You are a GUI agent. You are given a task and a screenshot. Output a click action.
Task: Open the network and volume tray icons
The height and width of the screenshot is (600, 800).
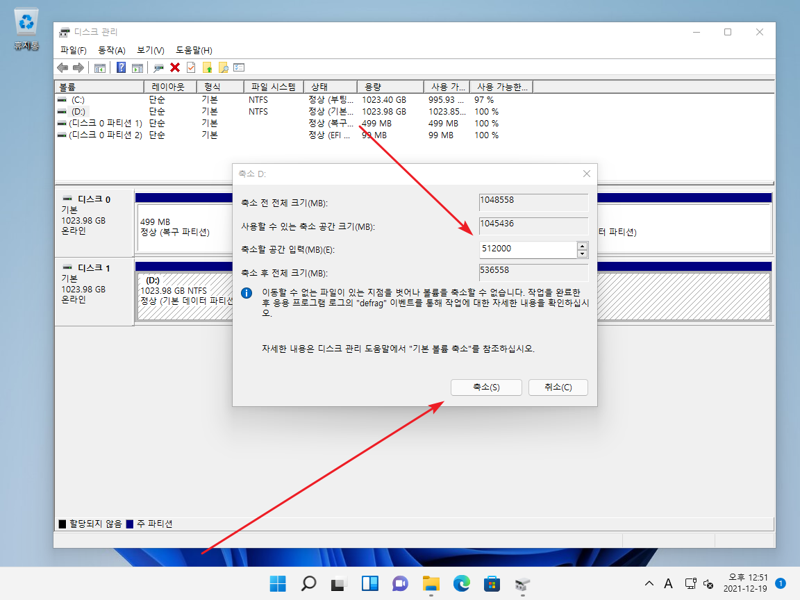click(x=699, y=583)
